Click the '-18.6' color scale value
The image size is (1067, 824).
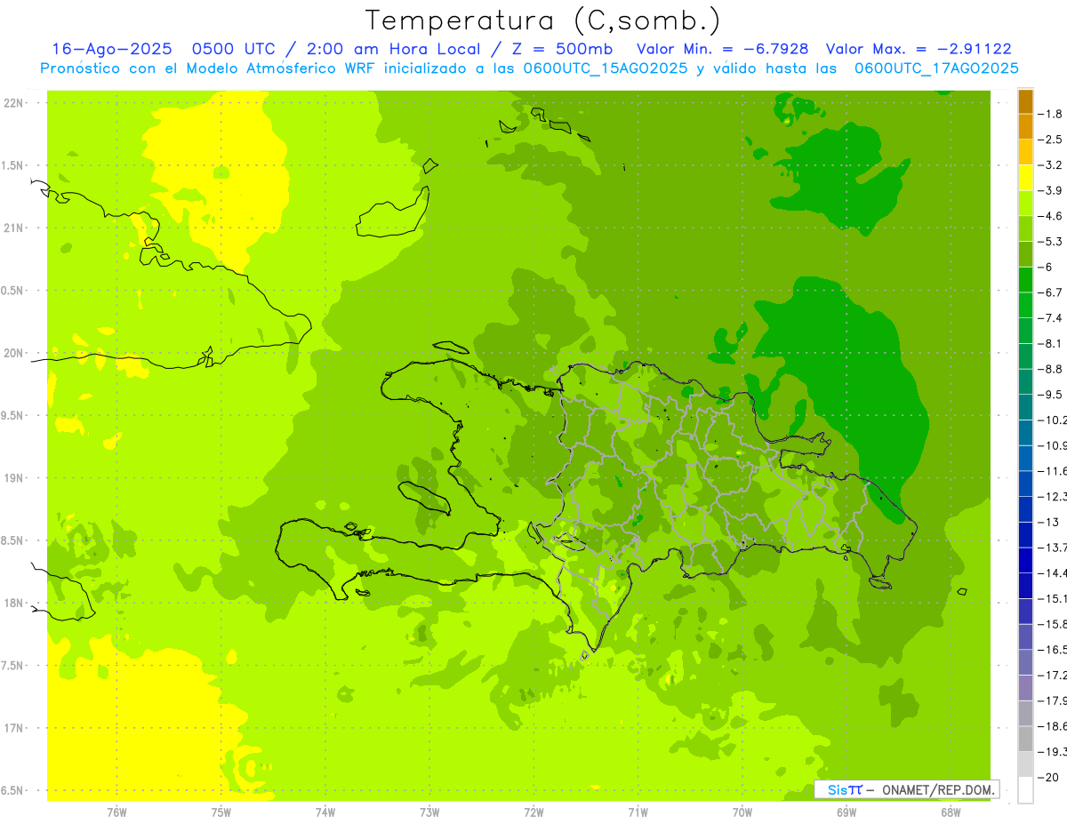click(1053, 726)
